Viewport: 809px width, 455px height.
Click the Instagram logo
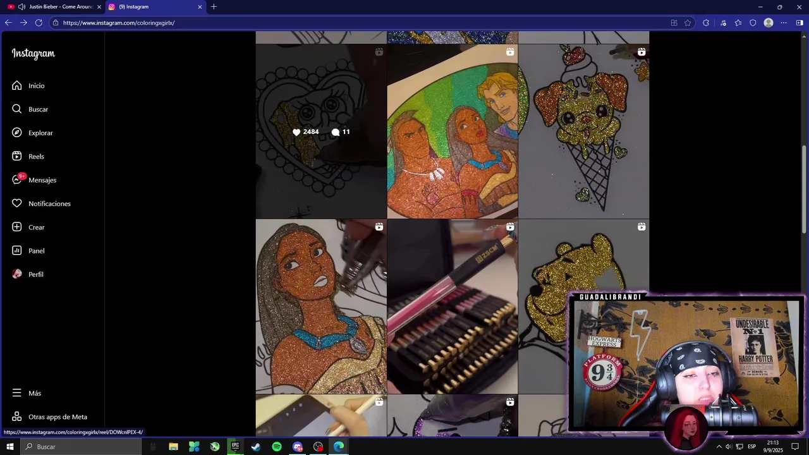pyautogui.click(x=33, y=54)
